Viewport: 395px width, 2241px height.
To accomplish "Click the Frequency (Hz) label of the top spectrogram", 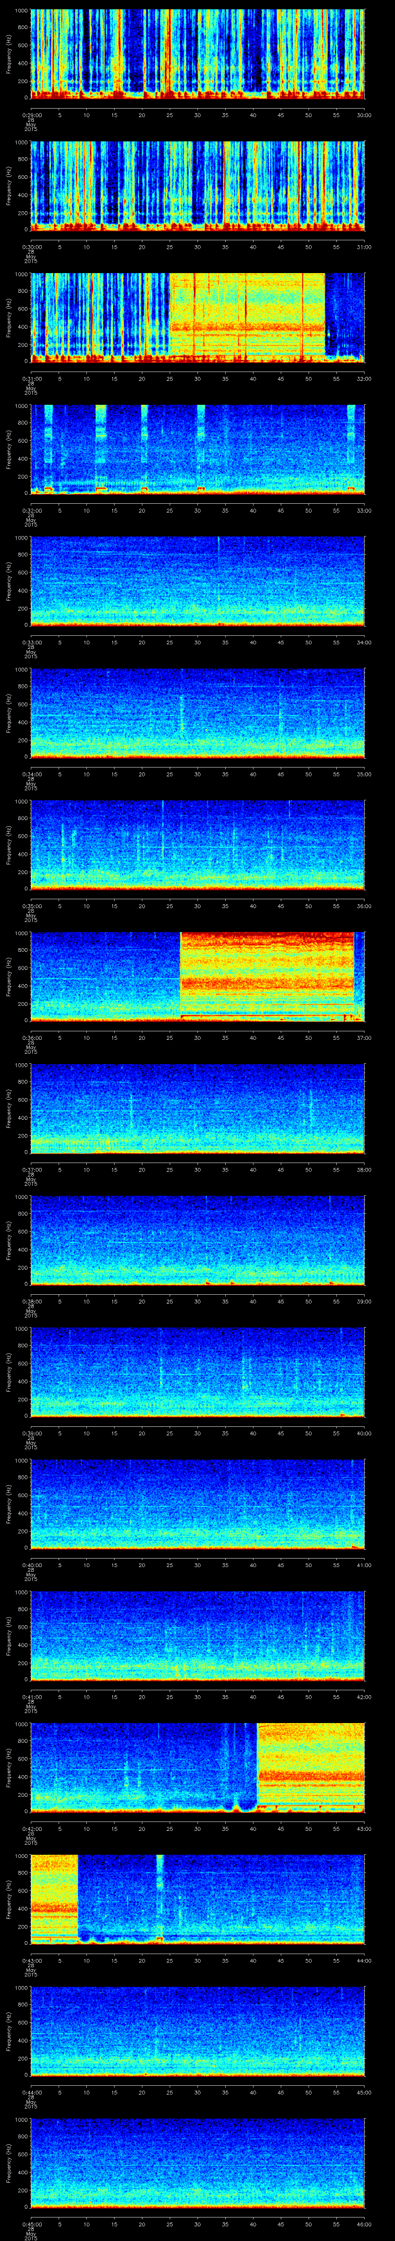I will pyautogui.click(x=9, y=53).
